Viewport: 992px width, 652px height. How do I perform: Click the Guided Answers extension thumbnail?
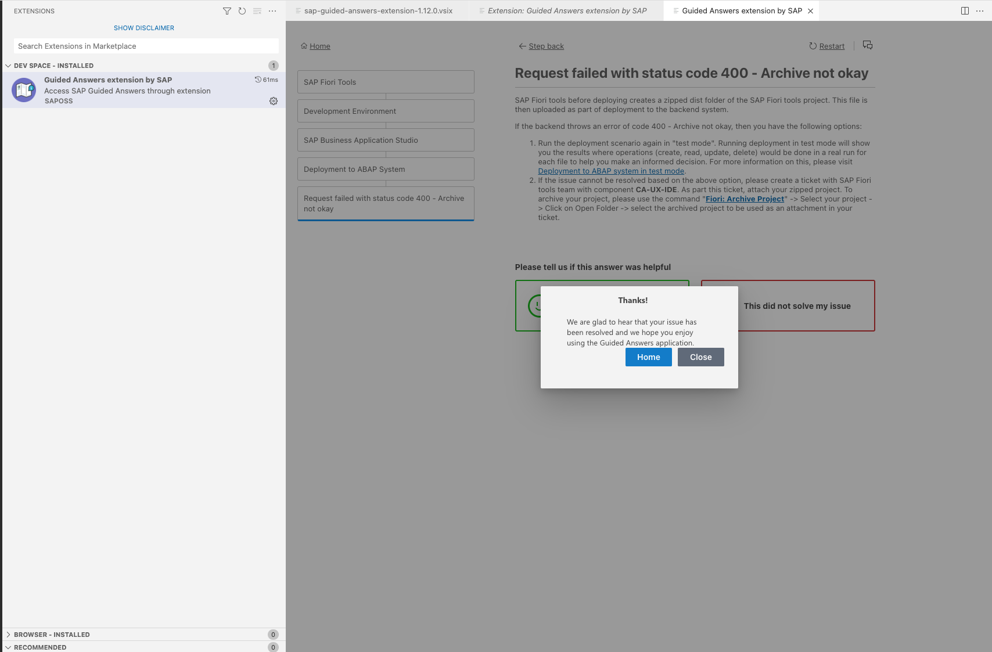point(24,90)
